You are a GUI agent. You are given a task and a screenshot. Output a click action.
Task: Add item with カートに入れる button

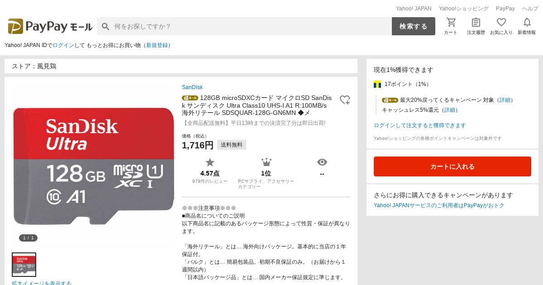452,166
